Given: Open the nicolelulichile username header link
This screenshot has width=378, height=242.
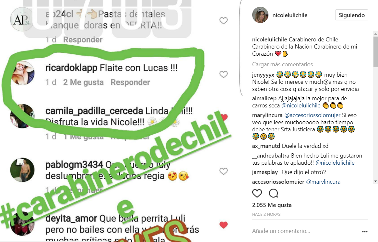Looking at the screenshot, I should [x=290, y=15].
